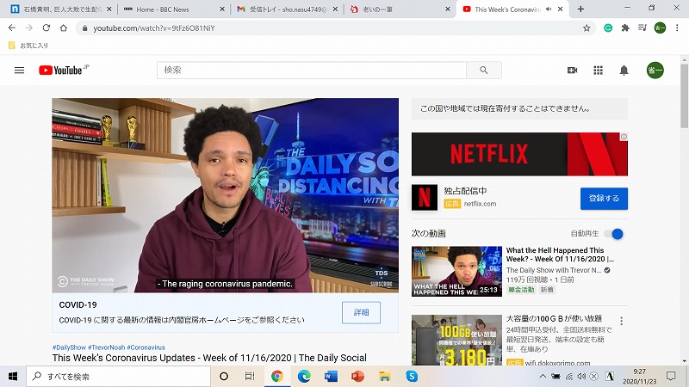The image size is (689, 387).
Task: Click the video player to pause
Action: pyautogui.click(x=225, y=195)
